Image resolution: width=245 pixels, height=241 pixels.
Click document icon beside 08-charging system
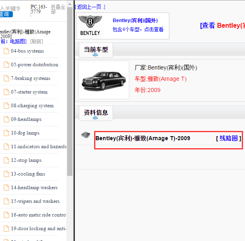(x=6, y=106)
